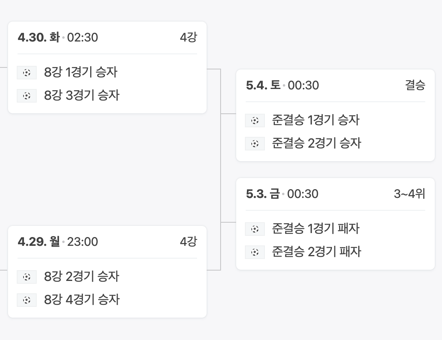Click the soccer ball icon beside 8강 4경기 승자
442x340 pixels.
pos(27,300)
